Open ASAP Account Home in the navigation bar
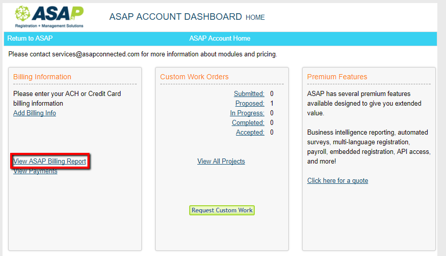Image resolution: width=446 pixels, height=256 pixels. tap(220, 39)
